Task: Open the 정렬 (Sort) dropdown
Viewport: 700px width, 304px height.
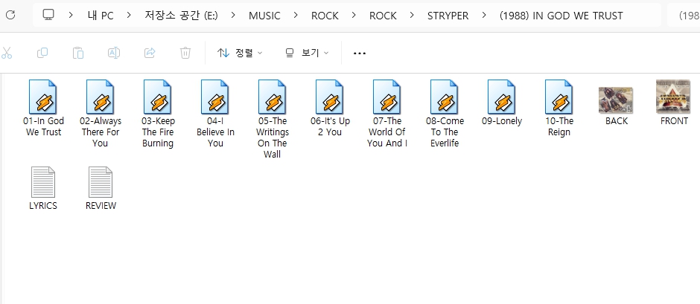Action: [x=239, y=53]
